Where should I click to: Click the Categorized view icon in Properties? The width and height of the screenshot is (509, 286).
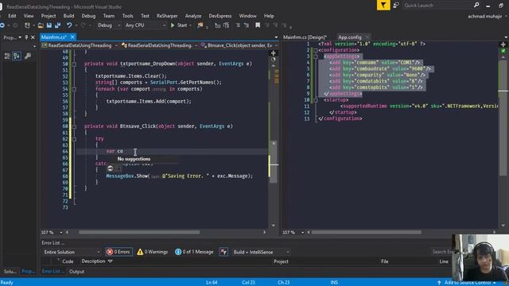(7, 56)
